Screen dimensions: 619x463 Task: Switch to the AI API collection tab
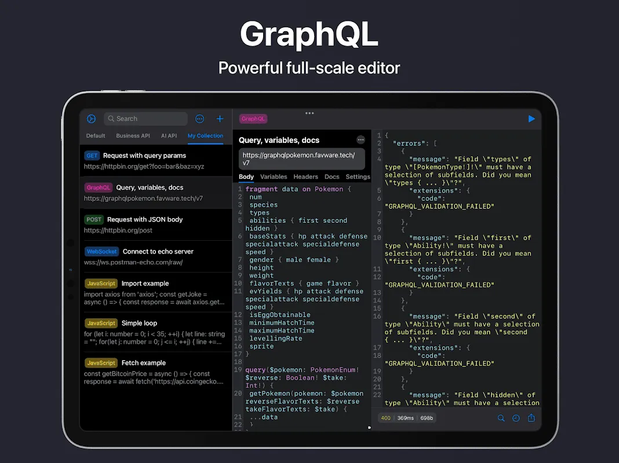[169, 135]
